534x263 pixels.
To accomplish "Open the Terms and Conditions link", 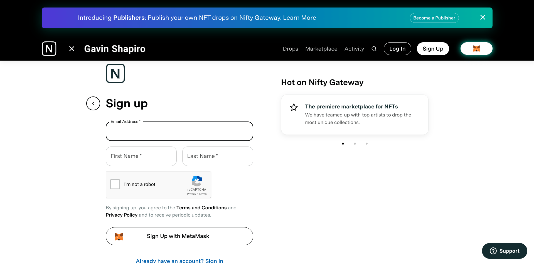I will pyautogui.click(x=201, y=208).
